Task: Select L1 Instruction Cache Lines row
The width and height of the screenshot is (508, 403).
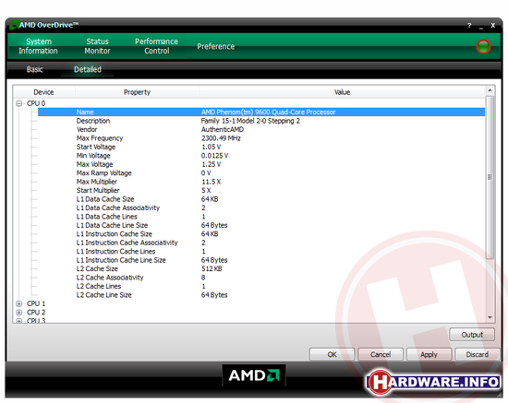Action: (261, 252)
